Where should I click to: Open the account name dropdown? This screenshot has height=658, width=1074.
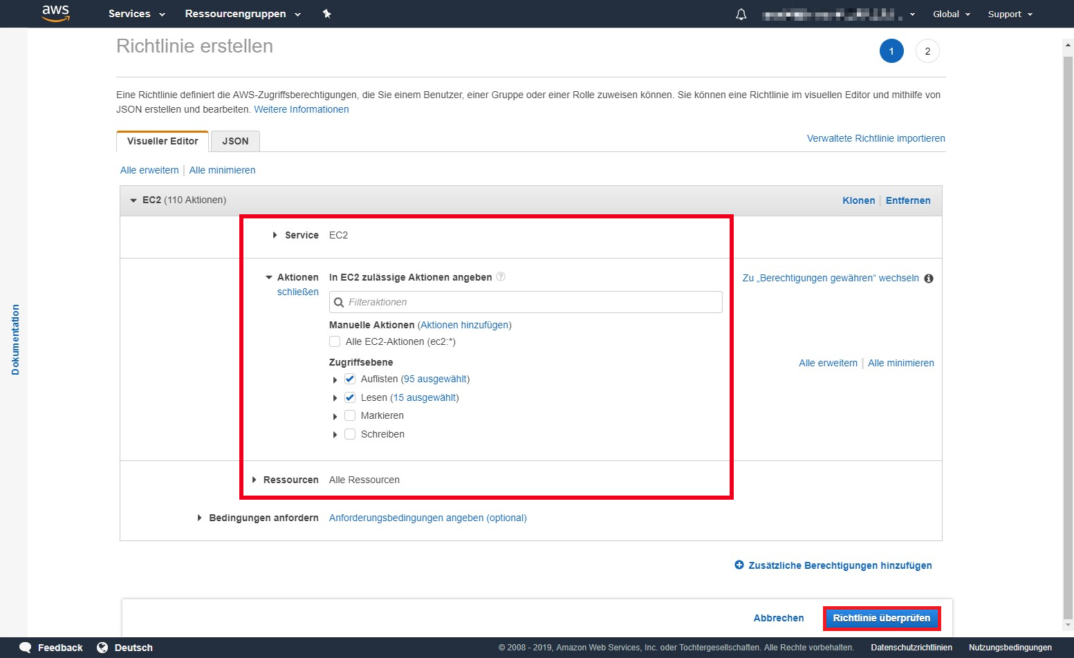pos(838,14)
